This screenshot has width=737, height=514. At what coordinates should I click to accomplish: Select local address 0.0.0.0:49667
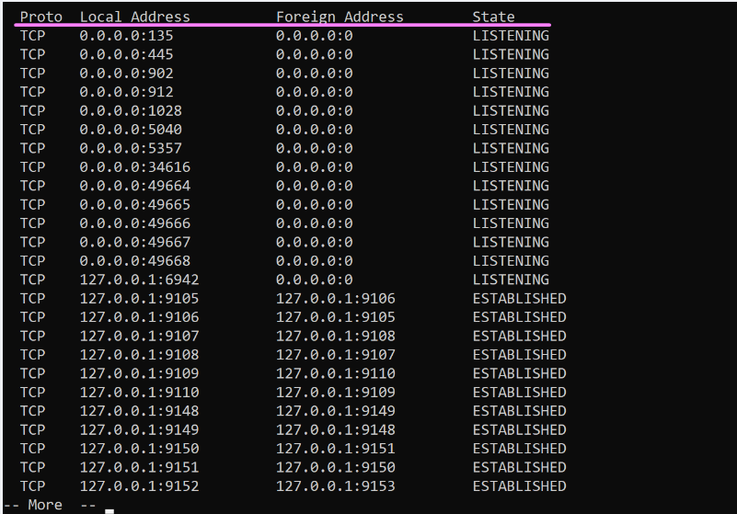click(x=135, y=243)
